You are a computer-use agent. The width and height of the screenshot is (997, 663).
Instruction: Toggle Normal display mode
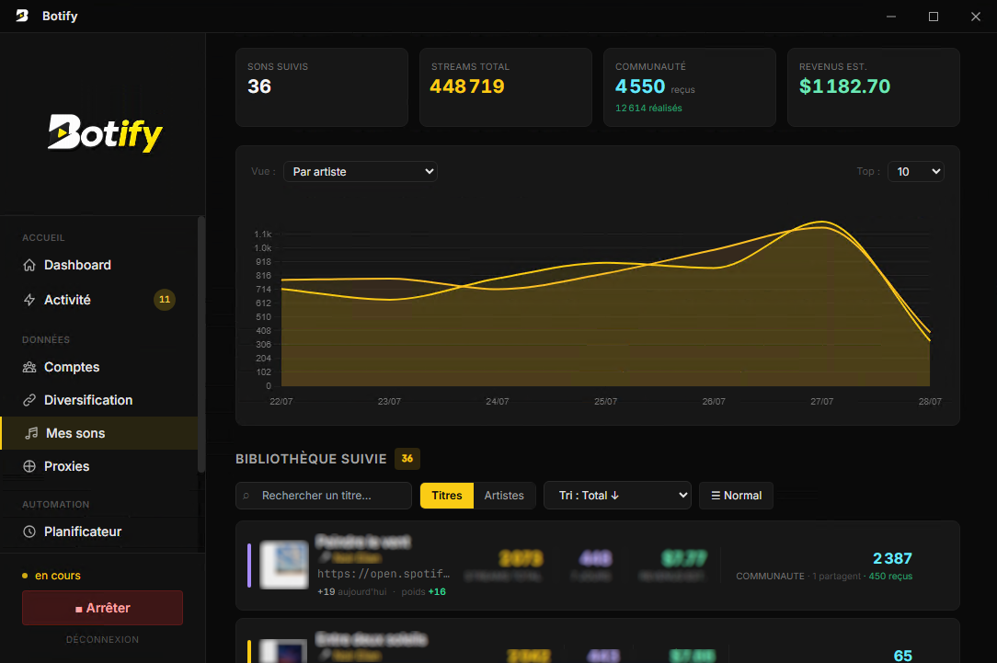[737, 496]
